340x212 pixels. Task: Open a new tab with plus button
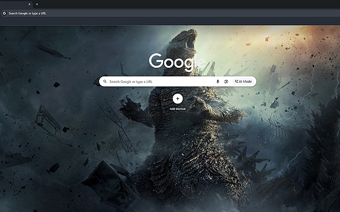pyautogui.click(x=37, y=4)
